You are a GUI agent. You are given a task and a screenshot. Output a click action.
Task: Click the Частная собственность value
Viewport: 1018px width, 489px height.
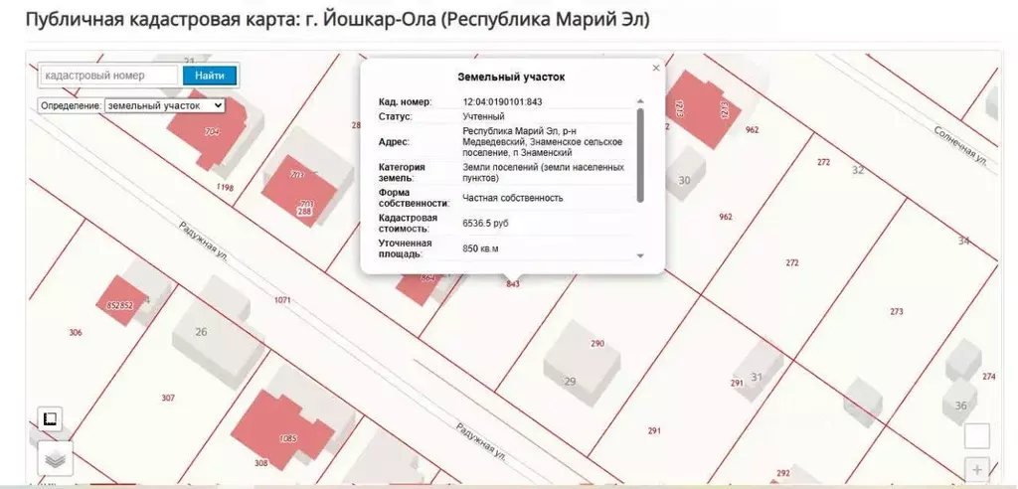coord(513,198)
